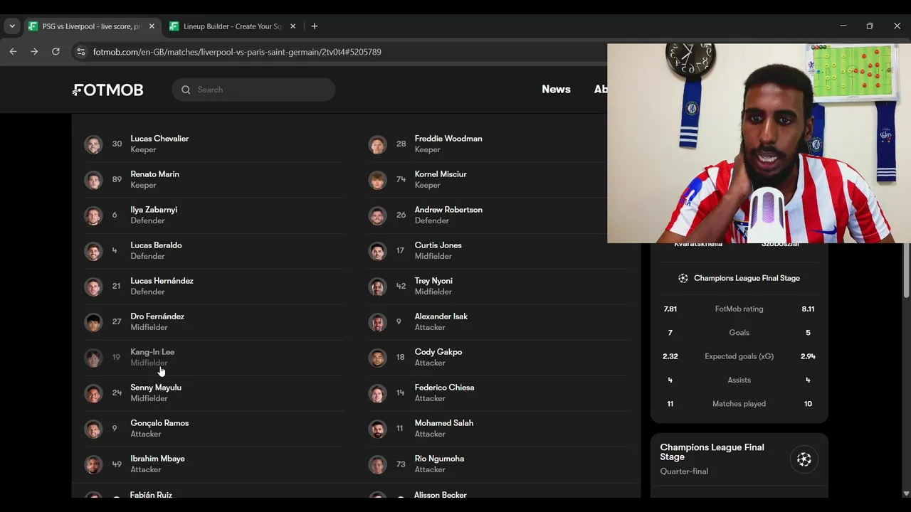
Task: Click Mohamed Salah's avatar
Action: 378,429
